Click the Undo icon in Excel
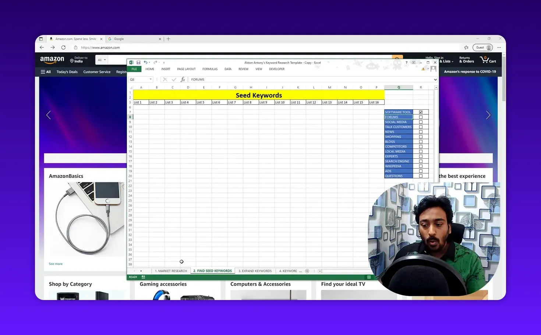Image resolution: width=541 pixels, height=335 pixels. coord(145,62)
